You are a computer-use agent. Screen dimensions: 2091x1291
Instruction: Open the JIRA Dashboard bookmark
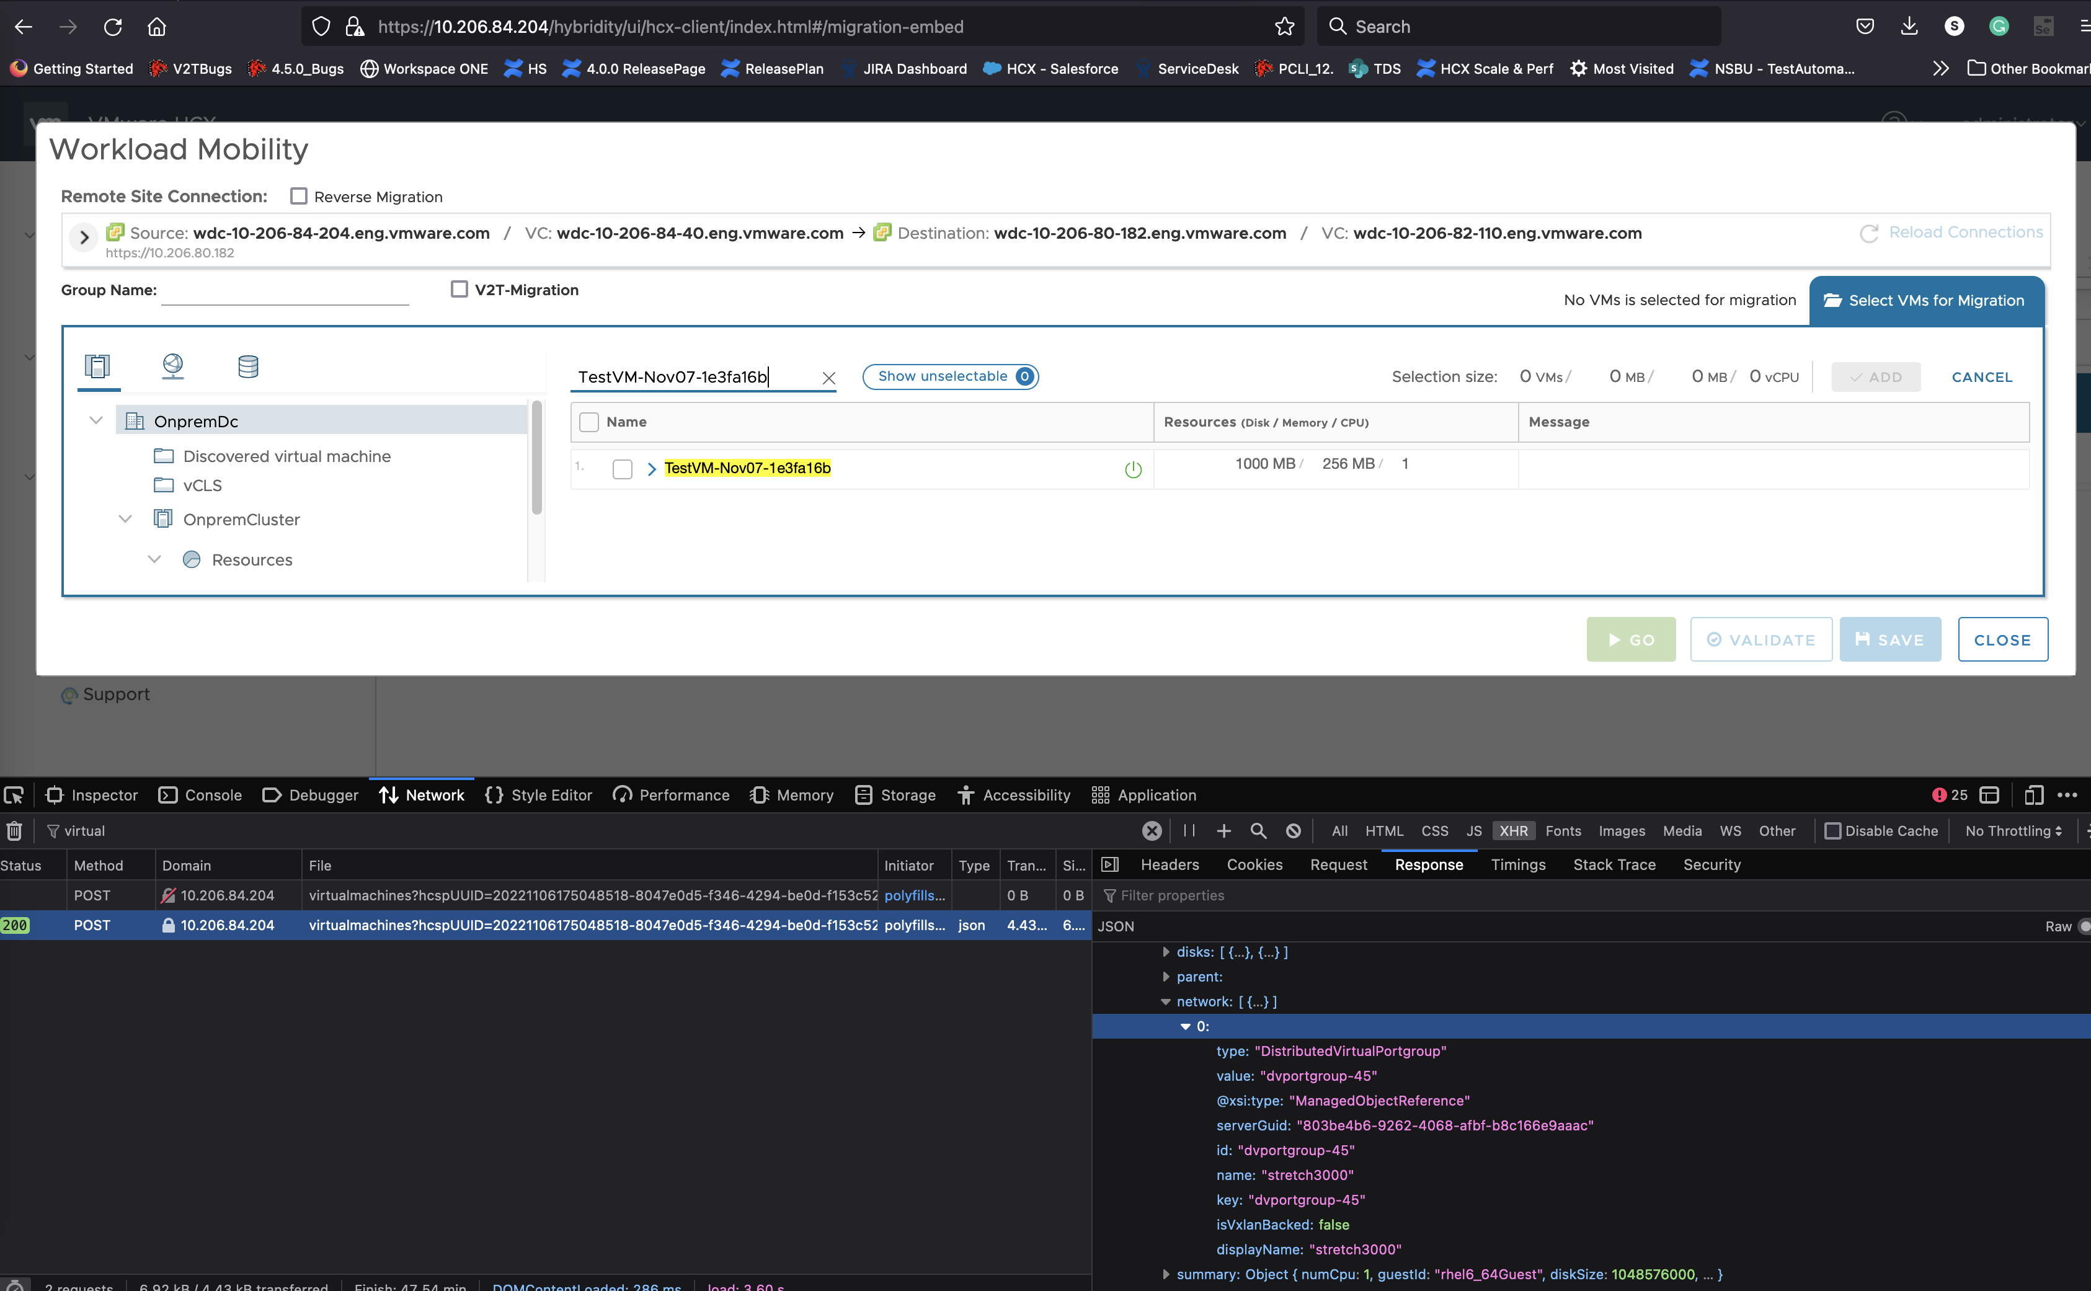click(x=904, y=68)
